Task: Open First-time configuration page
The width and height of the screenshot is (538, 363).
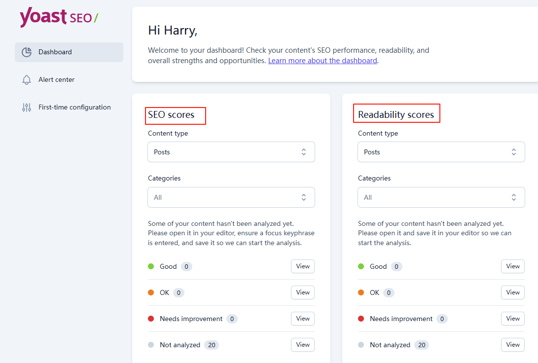Action: click(74, 107)
